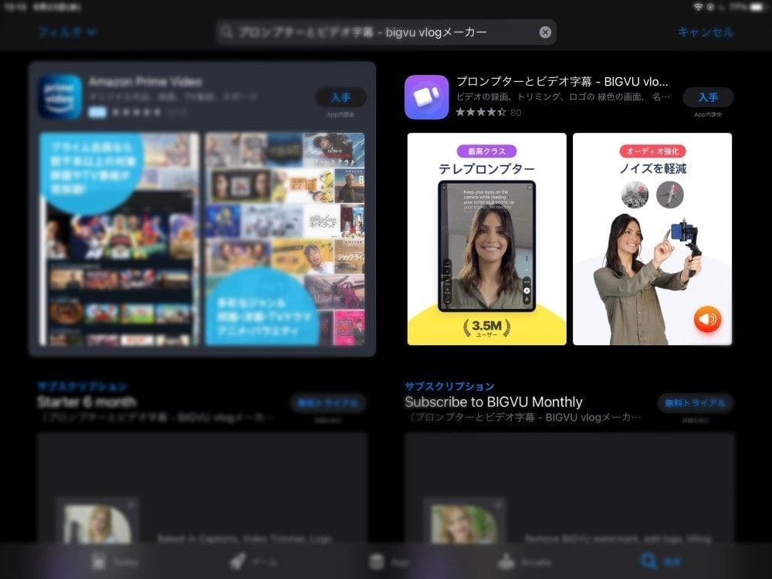The height and width of the screenshot is (579, 772).
Task: Select the 検索 search tab
Action: point(660,561)
